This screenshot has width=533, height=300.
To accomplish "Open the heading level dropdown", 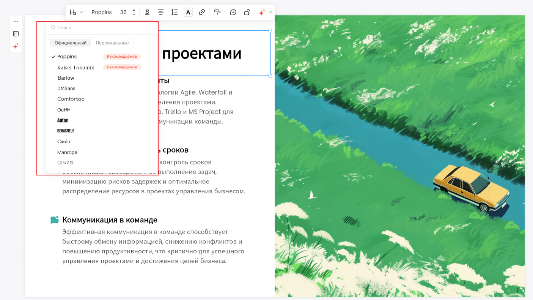I will [x=75, y=12].
